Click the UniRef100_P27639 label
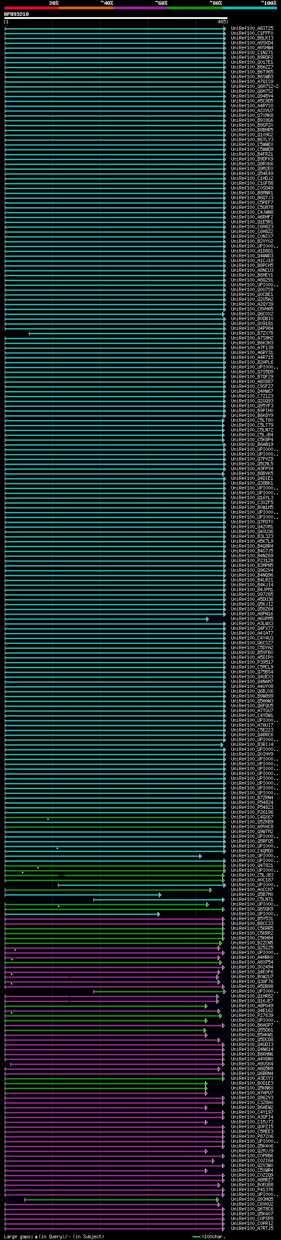 point(252,1015)
